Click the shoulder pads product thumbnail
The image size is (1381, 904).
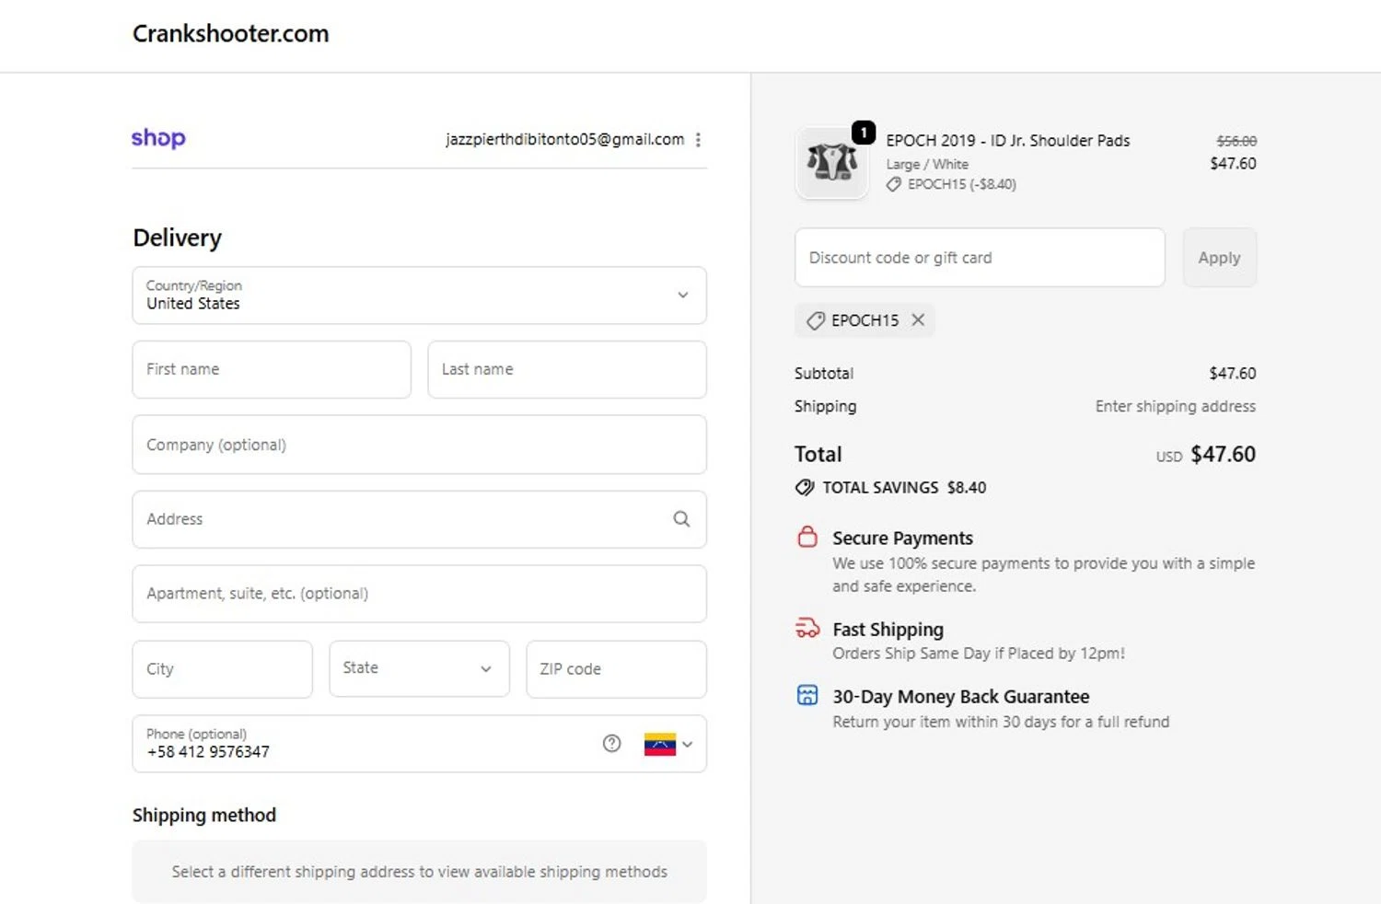coord(832,163)
